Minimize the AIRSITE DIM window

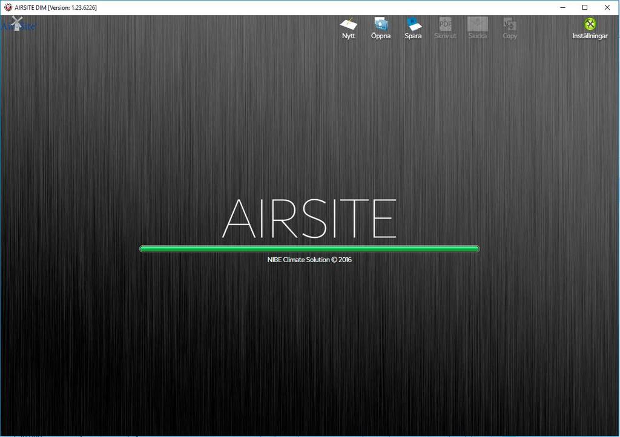tap(562, 7)
